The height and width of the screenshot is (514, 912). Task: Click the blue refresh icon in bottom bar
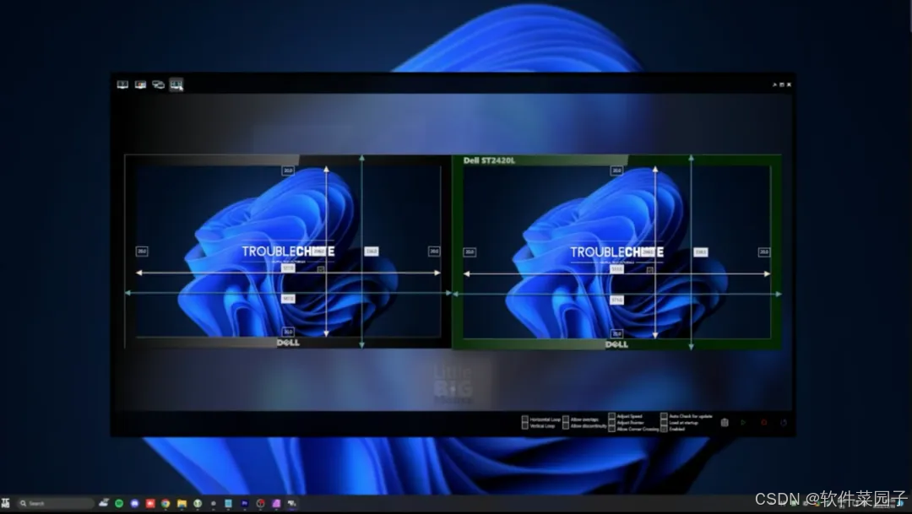click(x=784, y=423)
